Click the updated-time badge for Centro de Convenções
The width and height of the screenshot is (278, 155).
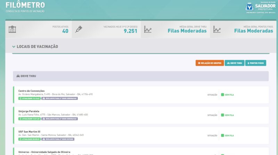click(29, 99)
